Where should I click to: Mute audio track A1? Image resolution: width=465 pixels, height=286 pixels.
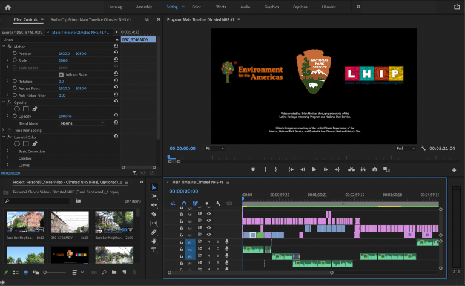point(209,242)
